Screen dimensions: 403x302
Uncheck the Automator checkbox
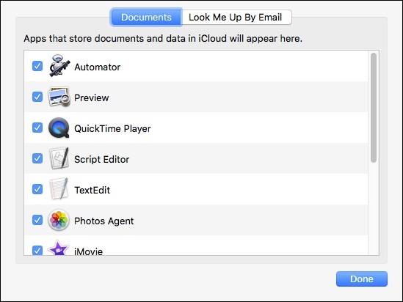(37, 66)
